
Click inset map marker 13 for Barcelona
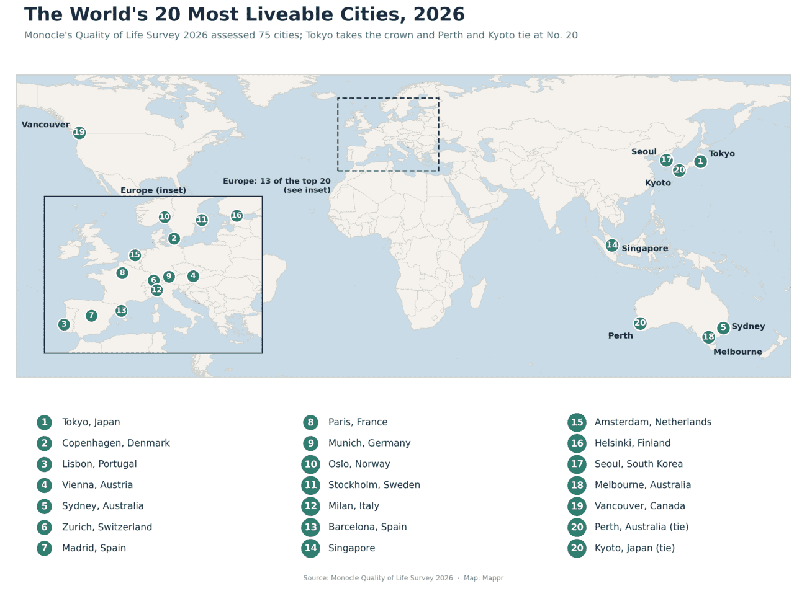pyautogui.click(x=121, y=311)
